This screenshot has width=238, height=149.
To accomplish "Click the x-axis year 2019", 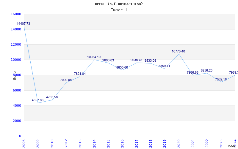I will [165, 144].
